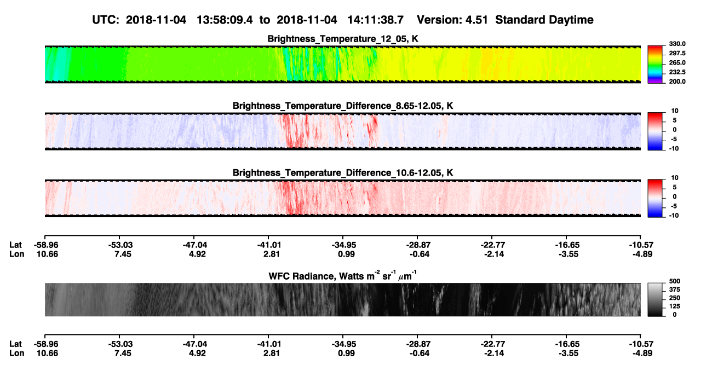The width and height of the screenshot is (712, 365).
Task: Click the 200.0 colorbar tick label
Action: pos(676,81)
